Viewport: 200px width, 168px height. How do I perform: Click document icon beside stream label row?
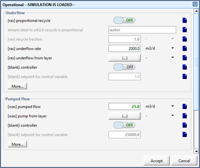185,30
